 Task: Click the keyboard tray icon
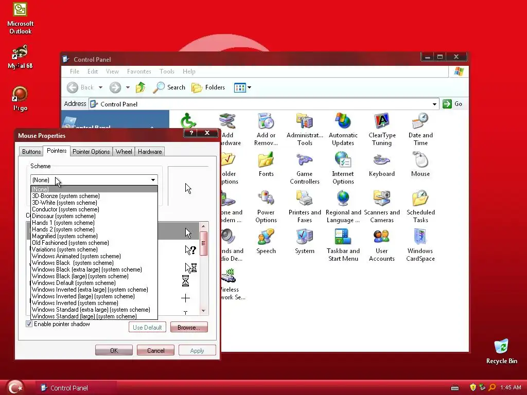(455, 388)
